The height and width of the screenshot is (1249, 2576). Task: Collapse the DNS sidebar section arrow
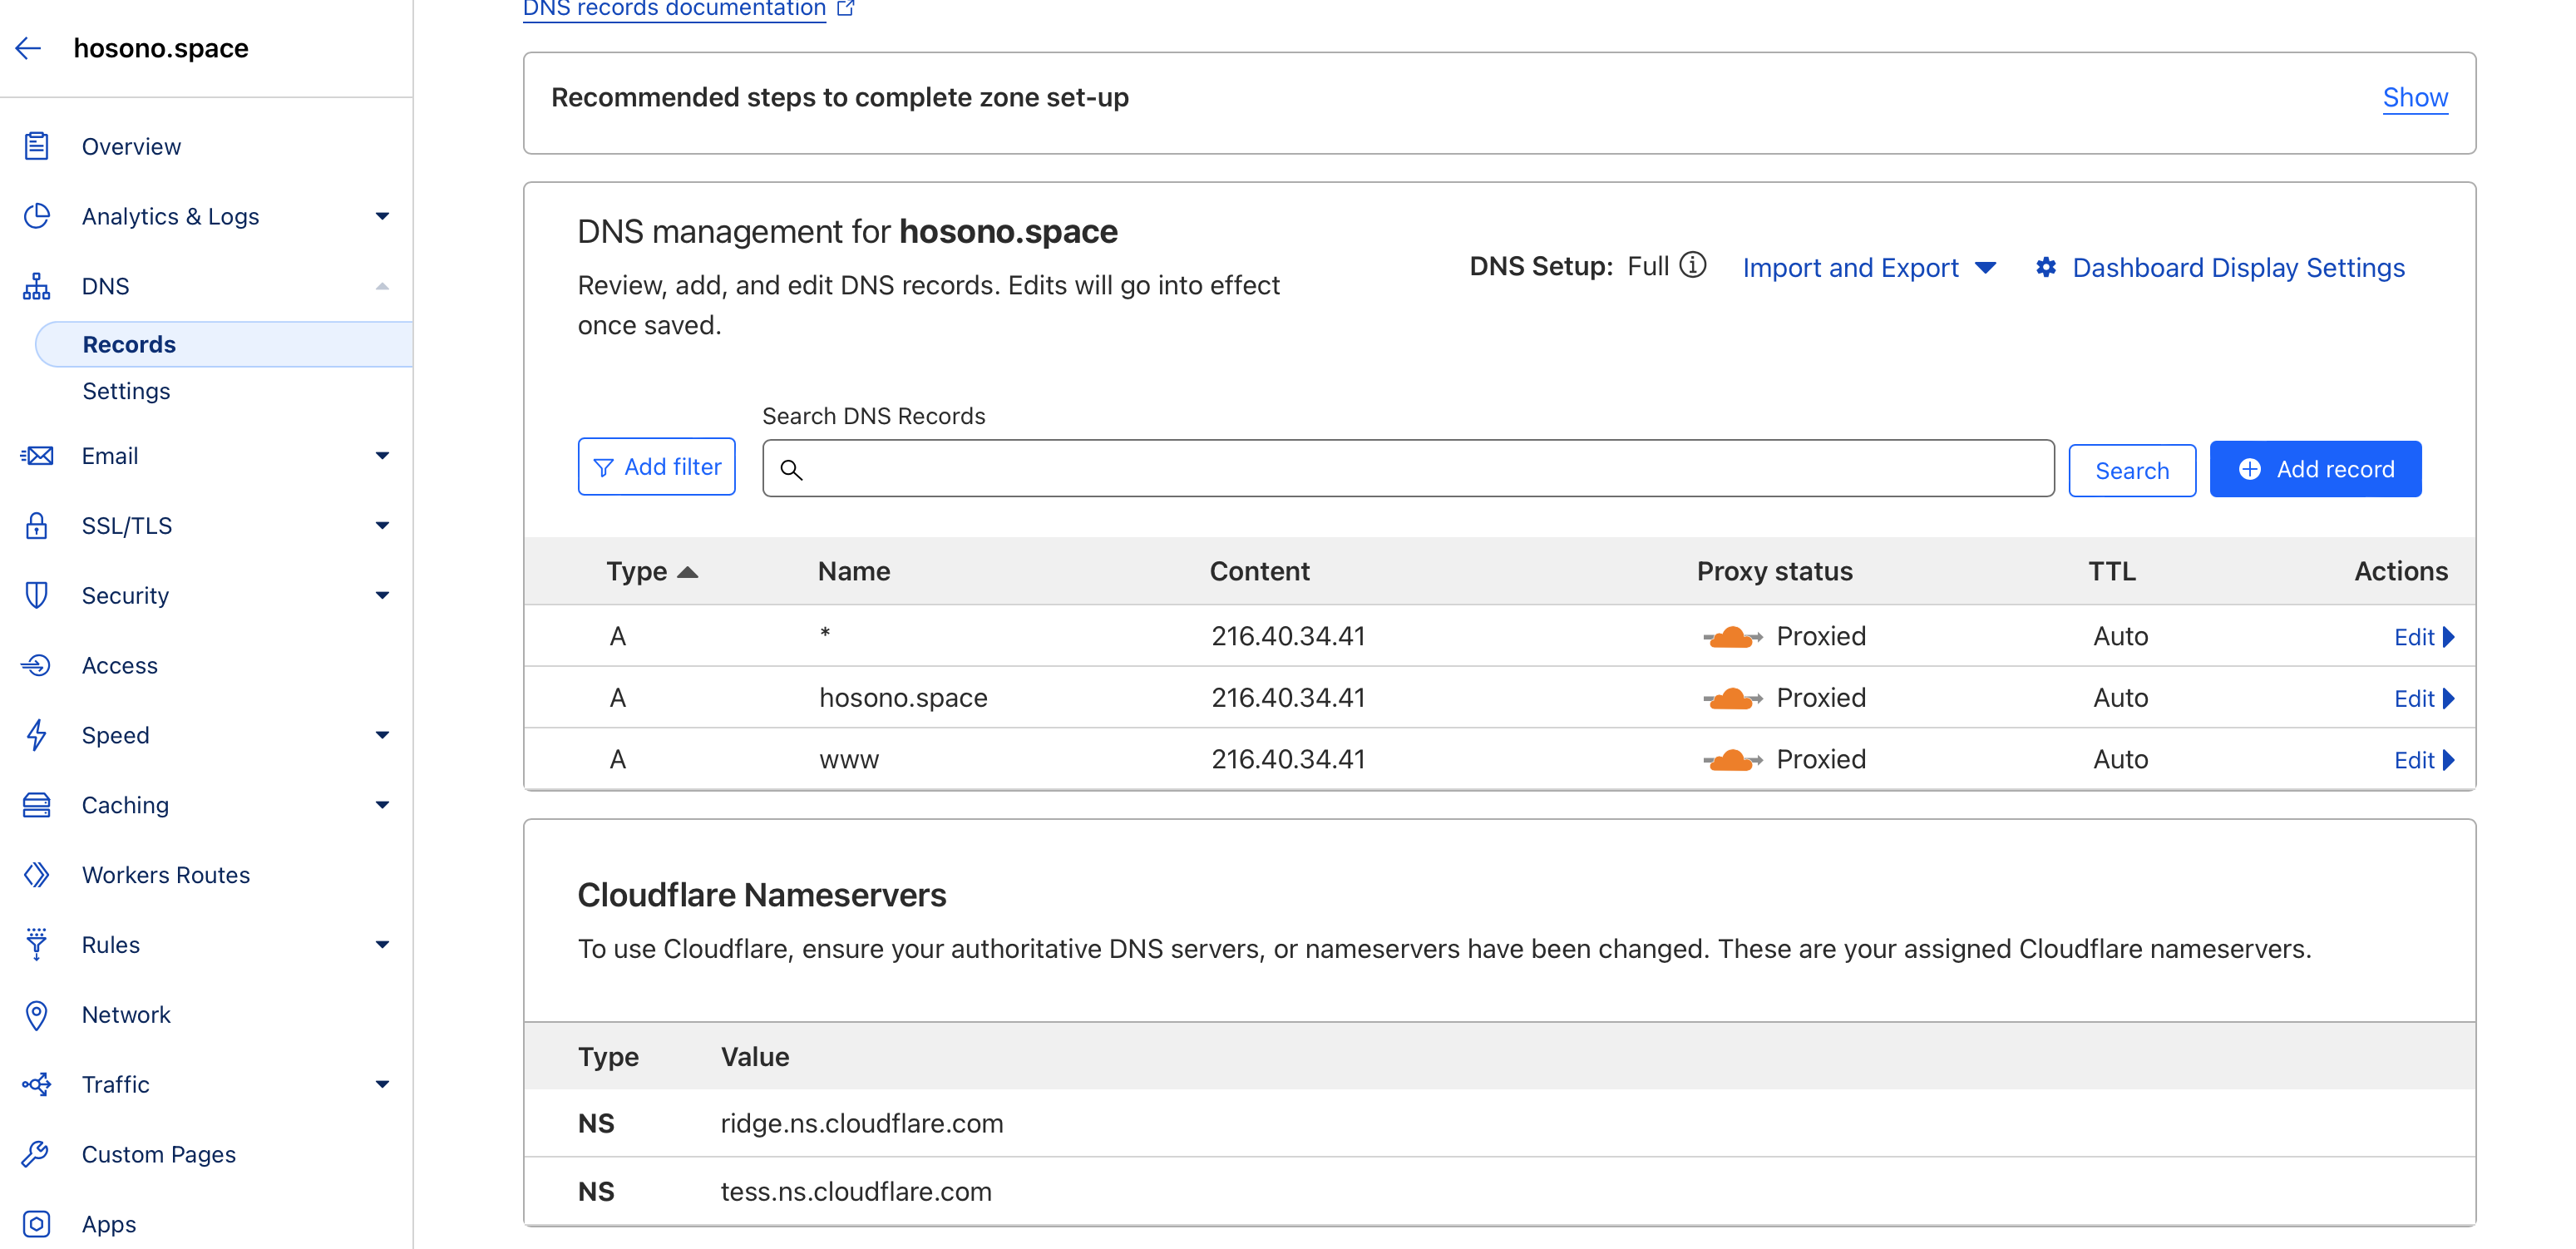point(382,286)
